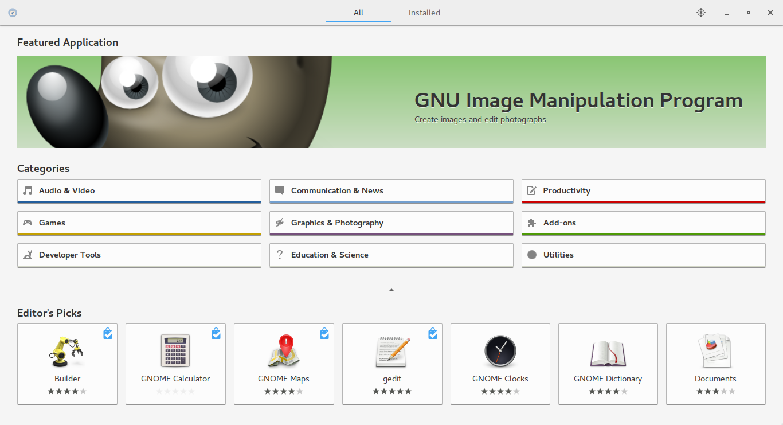Click the Documents app icon
This screenshot has width=783, height=425.
point(716,350)
